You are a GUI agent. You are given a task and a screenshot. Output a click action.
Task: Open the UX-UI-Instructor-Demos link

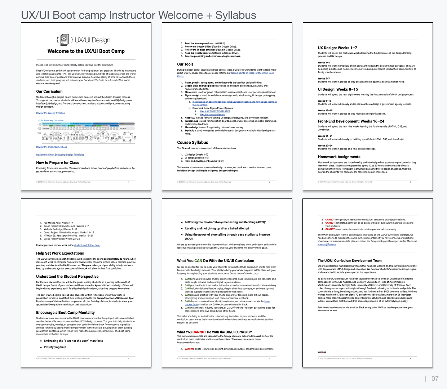(212, 115)
